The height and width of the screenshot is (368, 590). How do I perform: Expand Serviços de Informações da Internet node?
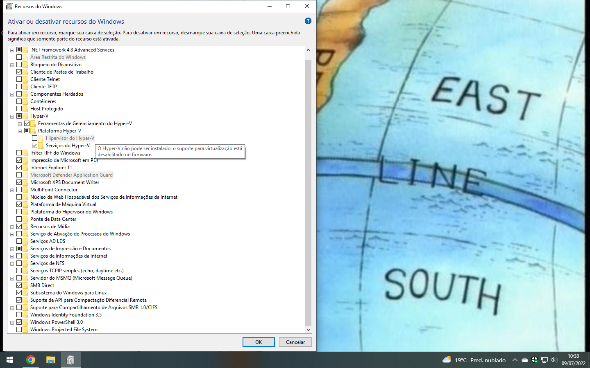click(x=12, y=256)
